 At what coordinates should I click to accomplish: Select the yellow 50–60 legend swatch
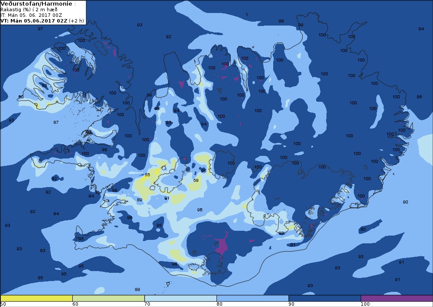[36, 298]
